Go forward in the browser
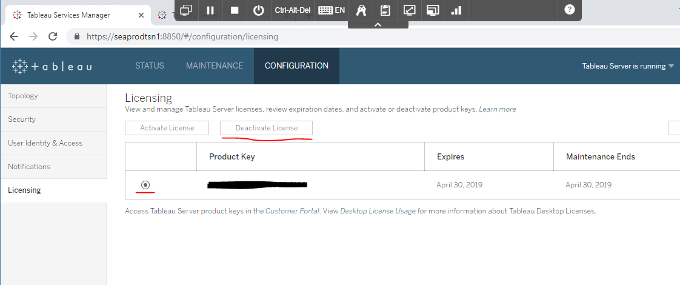Image resolution: width=680 pixels, height=285 pixels. click(x=33, y=36)
